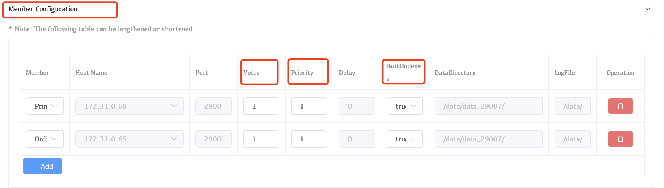Click the Priority column header
664x188 pixels.
click(x=302, y=73)
